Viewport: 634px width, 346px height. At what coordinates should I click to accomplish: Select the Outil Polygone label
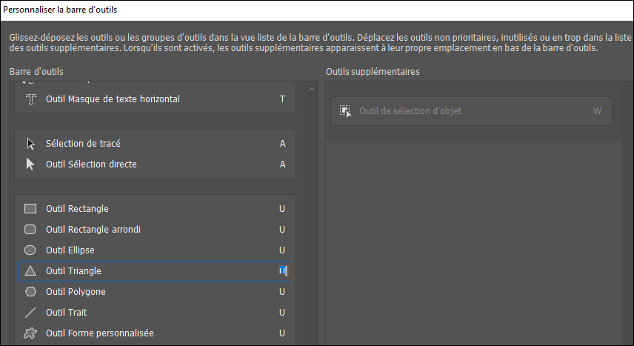coord(76,292)
